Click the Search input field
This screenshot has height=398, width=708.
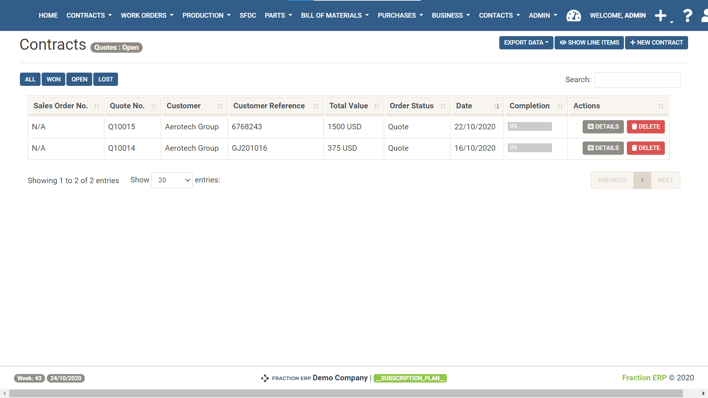(637, 80)
